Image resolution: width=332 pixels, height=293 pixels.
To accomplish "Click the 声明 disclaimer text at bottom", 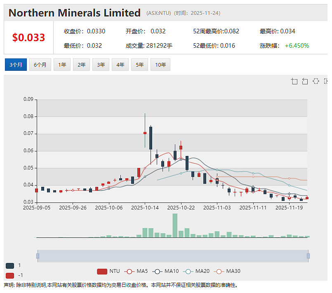I will pyautogui.click(x=121, y=285).
